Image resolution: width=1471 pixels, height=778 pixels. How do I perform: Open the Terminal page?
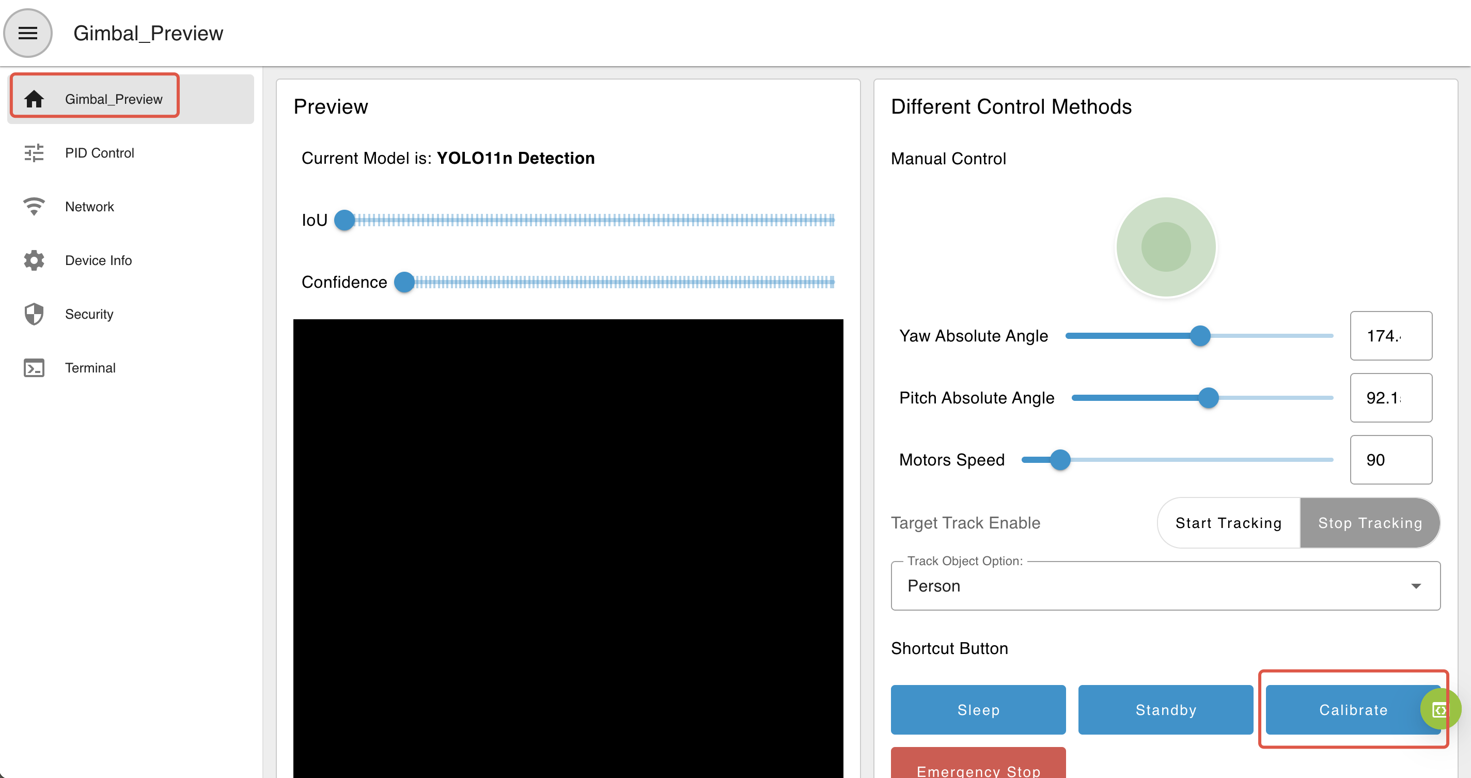click(x=130, y=367)
